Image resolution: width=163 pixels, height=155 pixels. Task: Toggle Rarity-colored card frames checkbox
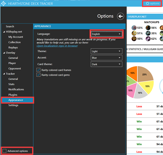(x=38, y=70)
